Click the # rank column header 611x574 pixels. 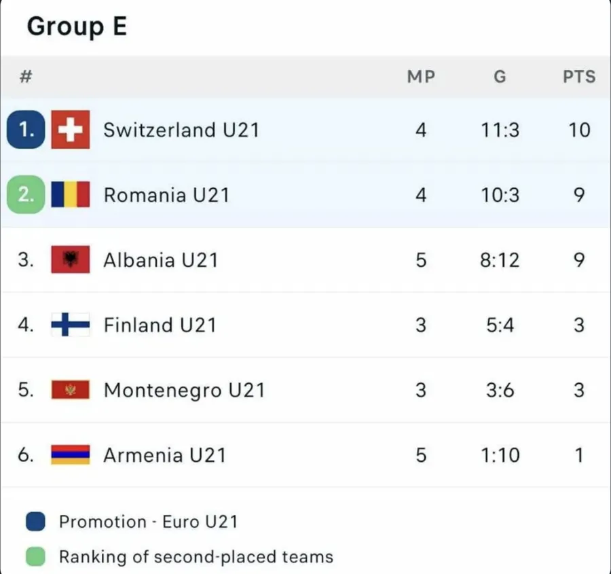coord(26,77)
